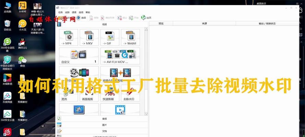Image resolution: width=305 pixels, height=137 pixels.
Task: Choose the -> MP4 conversion tile
Action: (69, 37)
